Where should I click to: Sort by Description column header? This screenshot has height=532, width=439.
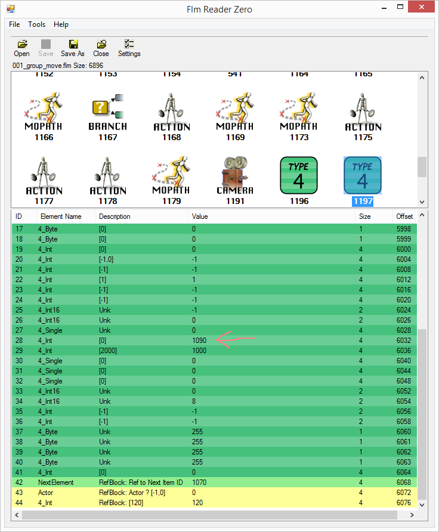pyautogui.click(x=141, y=216)
